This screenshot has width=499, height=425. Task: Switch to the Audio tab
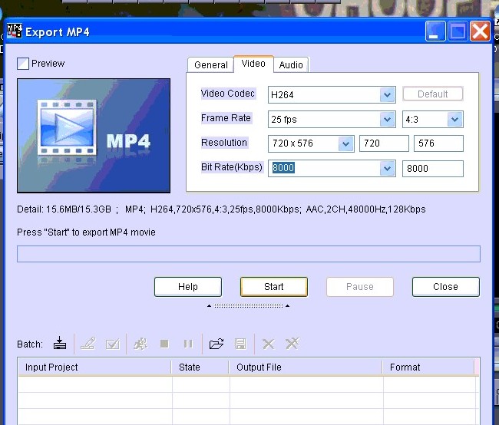click(291, 65)
